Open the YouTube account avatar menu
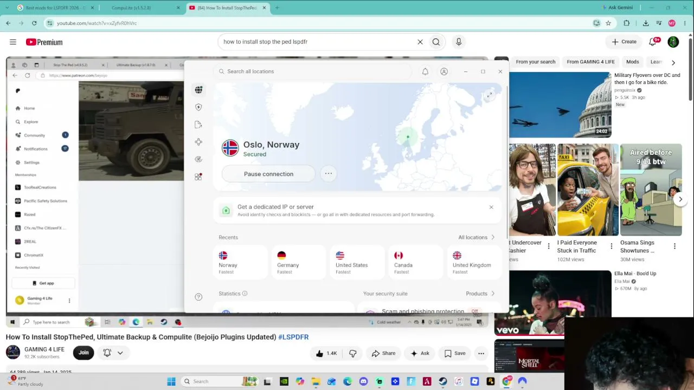Screen dimensions: 694x390 point(673,42)
